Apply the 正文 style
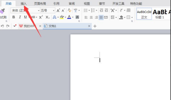The width and height of the screenshot is (171, 100). pos(144,14)
